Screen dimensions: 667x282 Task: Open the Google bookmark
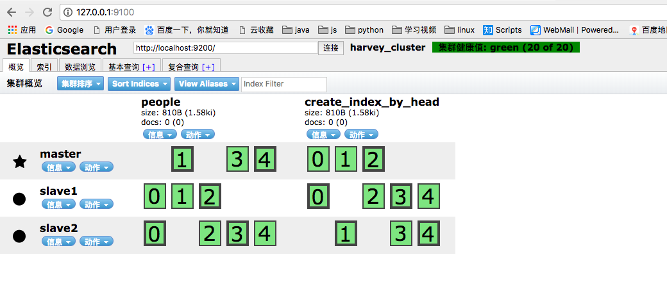[x=64, y=29]
